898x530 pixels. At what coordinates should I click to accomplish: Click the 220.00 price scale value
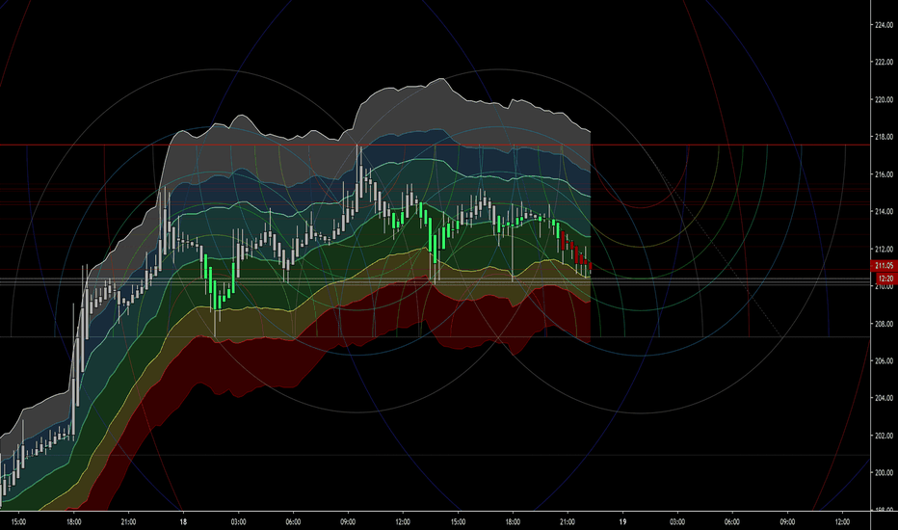click(x=884, y=99)
